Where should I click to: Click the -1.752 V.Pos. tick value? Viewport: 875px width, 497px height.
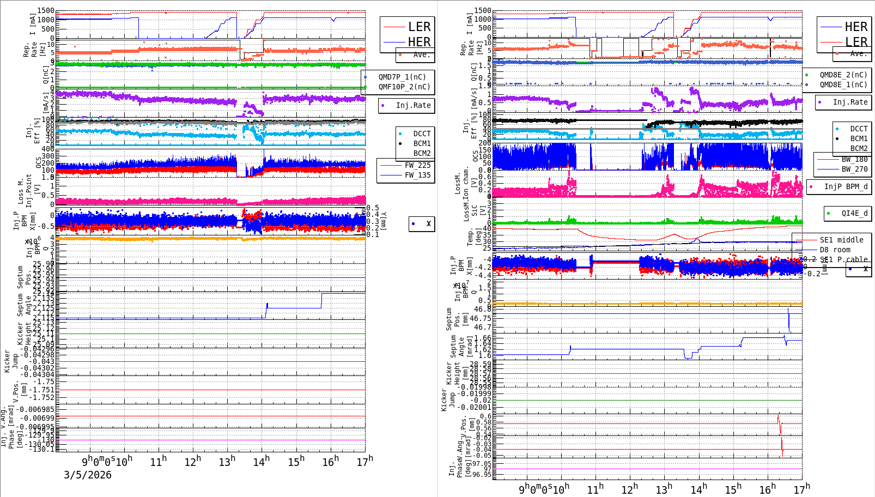click(x=42, y=397)
